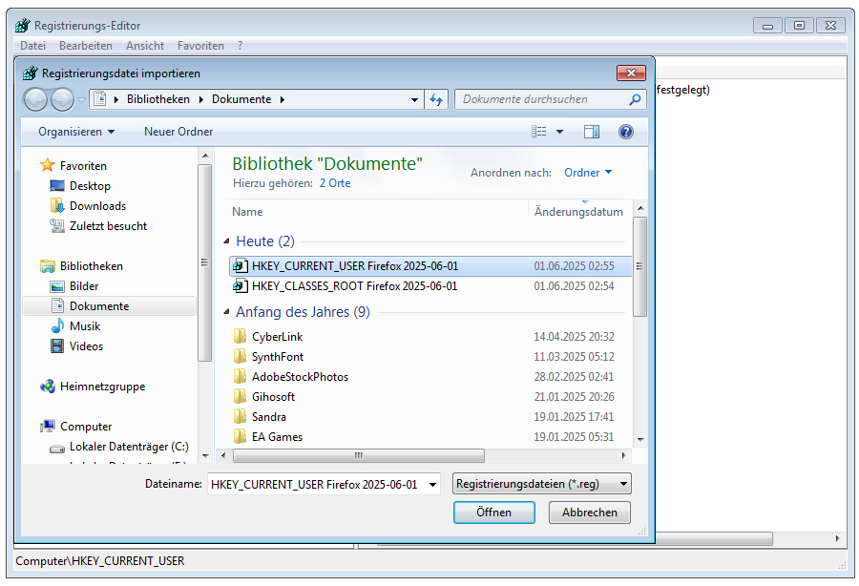The width and height of the screenshot is (859, 586).
Task: Open the Organisieren menu
Action: pos(76,132)
